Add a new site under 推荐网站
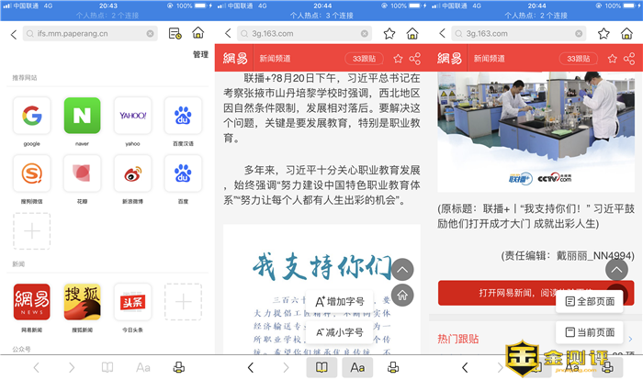The image size is (643, 380). [32, 230]
